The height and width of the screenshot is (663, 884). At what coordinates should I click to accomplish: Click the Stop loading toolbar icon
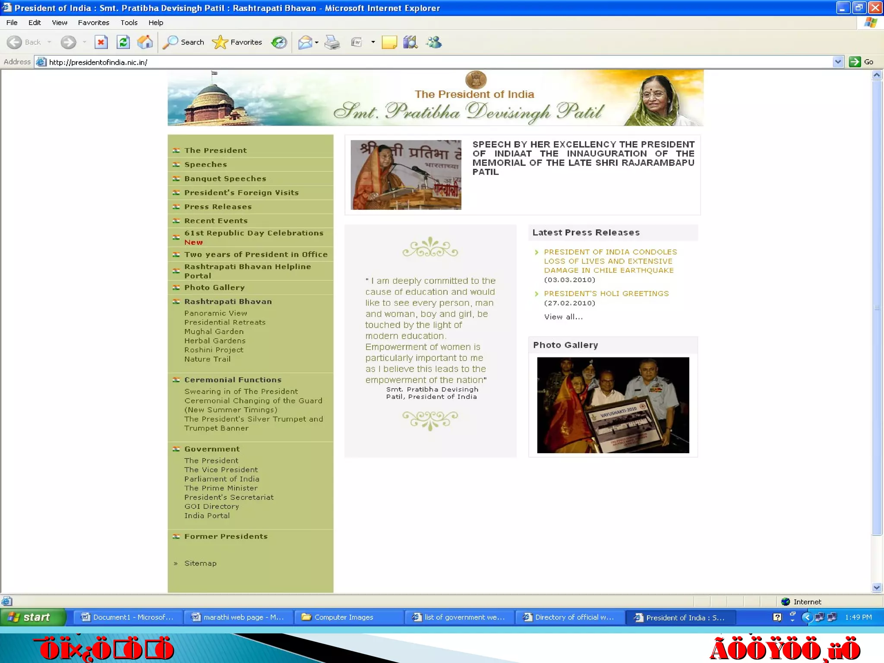[101, 42]
